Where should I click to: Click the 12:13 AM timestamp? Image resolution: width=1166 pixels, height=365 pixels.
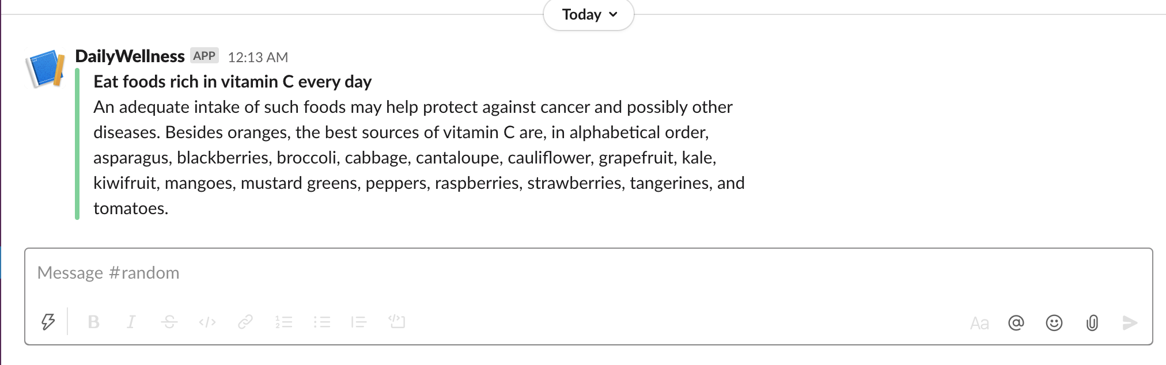click(258, 58)
